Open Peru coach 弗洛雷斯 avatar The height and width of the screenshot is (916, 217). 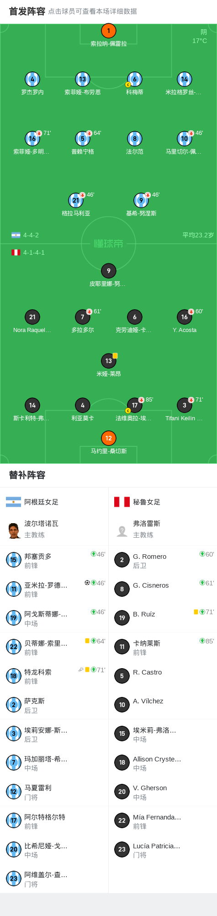pyautogui.click(x=122, y=530)
